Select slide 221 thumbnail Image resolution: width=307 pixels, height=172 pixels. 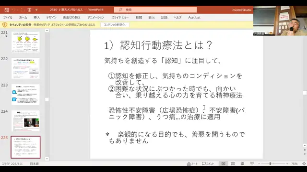(25, 42)
